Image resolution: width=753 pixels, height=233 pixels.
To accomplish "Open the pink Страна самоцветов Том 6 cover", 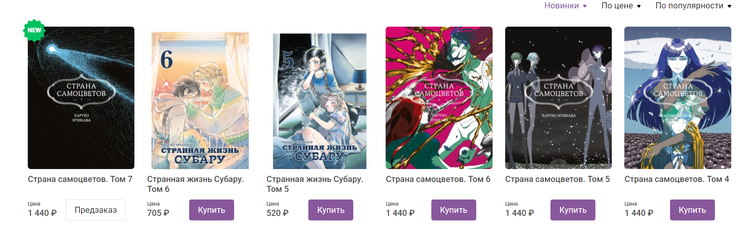I will coord(439,98).
